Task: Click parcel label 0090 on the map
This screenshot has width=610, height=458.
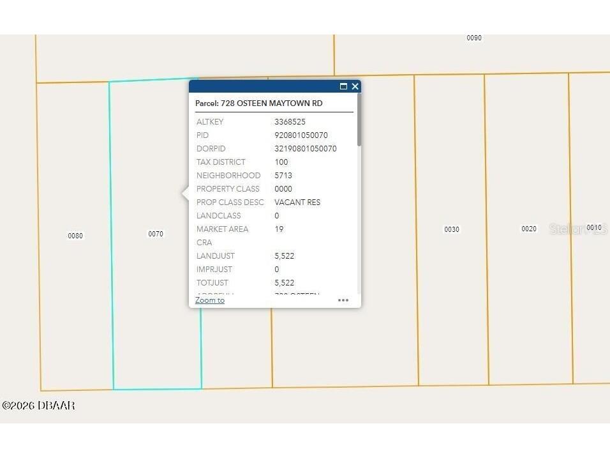Action: 474,38
